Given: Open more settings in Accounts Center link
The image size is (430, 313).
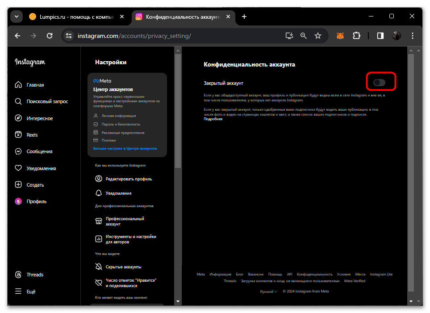Looking at the screenshot, I should click(x=125, y=148).
